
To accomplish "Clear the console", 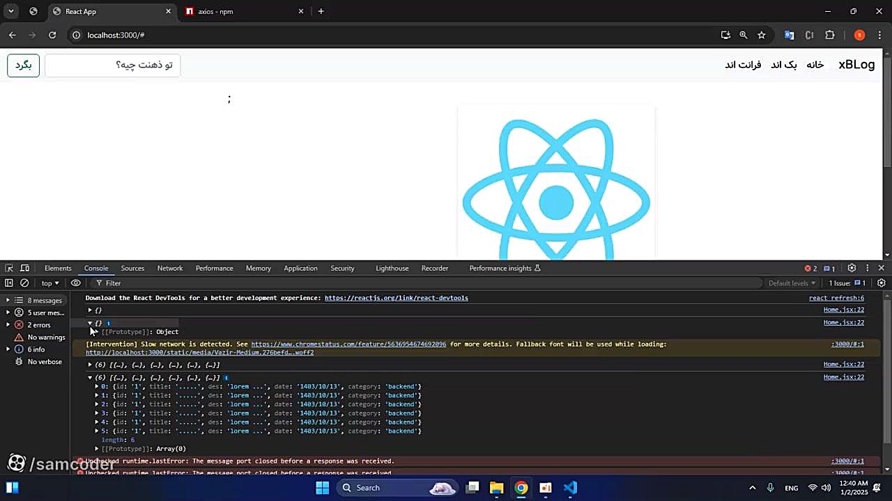I will point(24,283).
